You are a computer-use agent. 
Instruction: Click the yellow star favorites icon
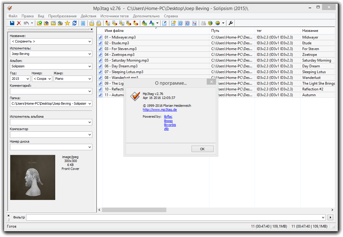(x=67, y=23)
